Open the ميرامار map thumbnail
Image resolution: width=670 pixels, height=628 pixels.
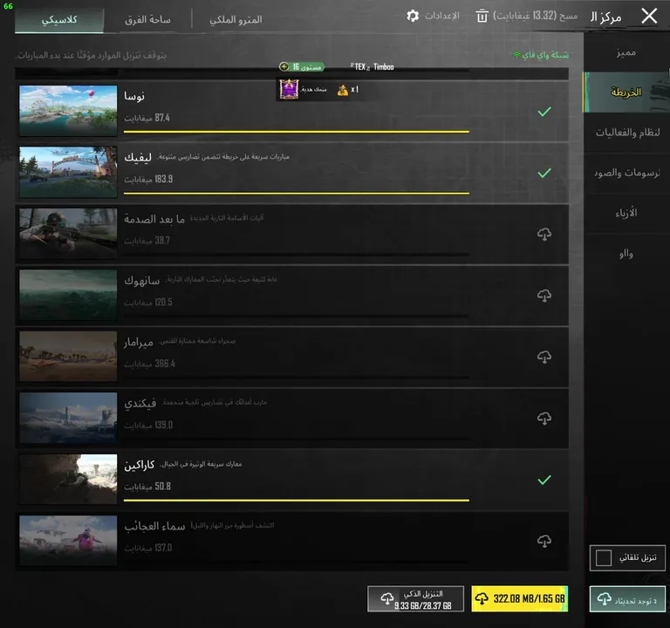point(68,356)
